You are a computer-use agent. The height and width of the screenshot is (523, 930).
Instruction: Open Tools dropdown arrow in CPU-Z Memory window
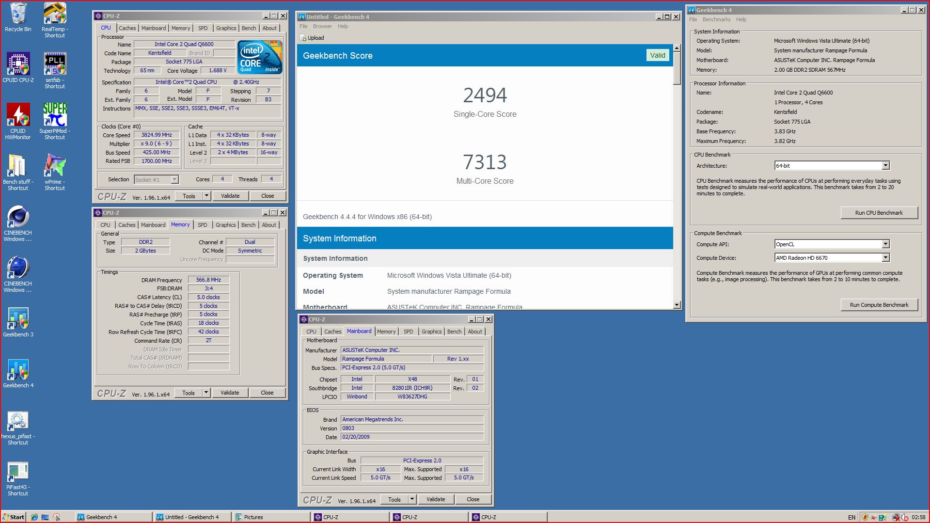coord(206,393)
